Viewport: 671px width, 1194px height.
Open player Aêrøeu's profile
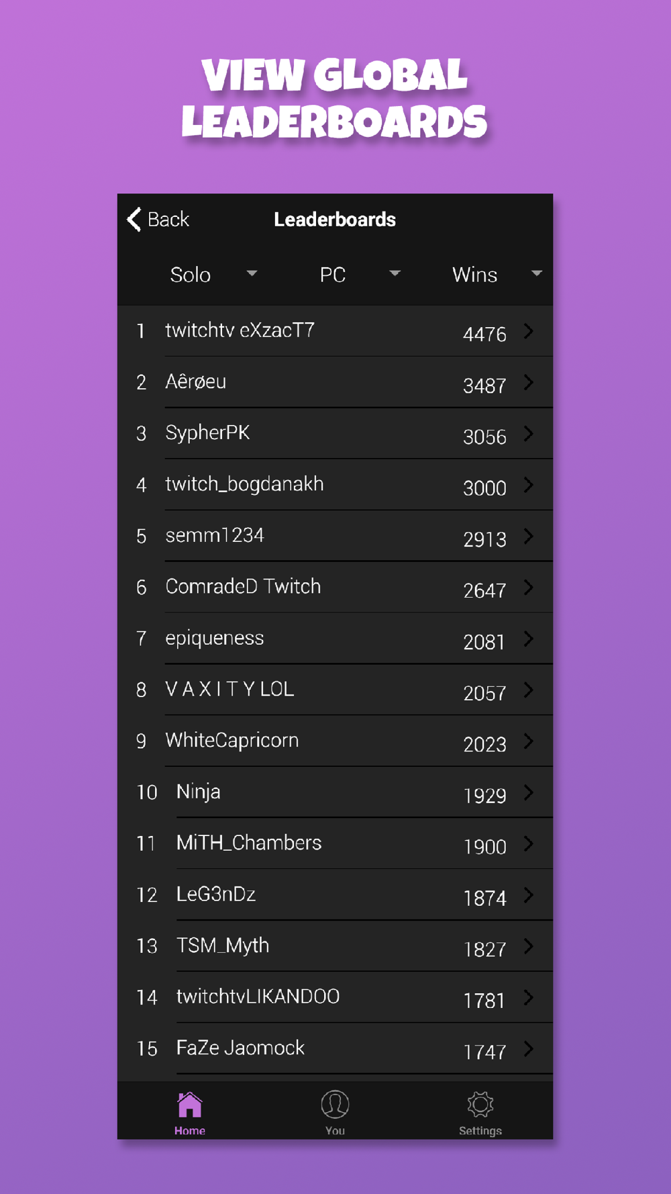coord(335,382)
